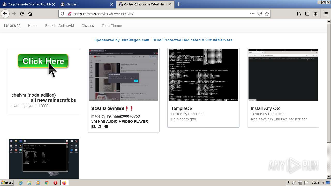Viewport: 331px width, 186px height.
Task: Open the Firefox home page
Action: pos(30,14)
